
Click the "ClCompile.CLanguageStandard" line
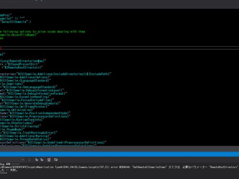click(25, 81)
